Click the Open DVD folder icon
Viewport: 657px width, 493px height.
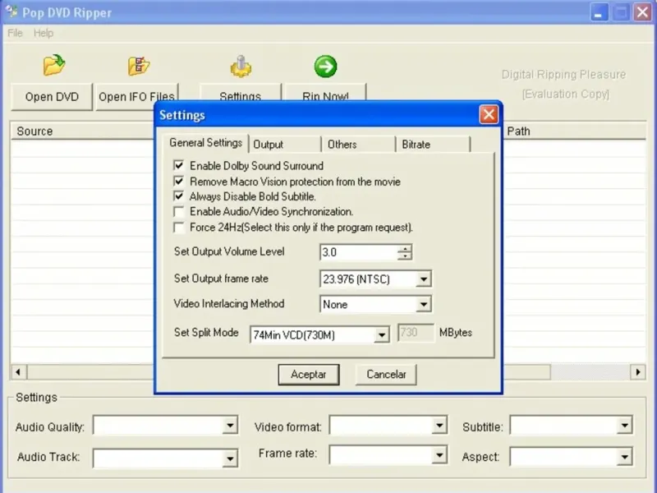[x=54, y=66]
